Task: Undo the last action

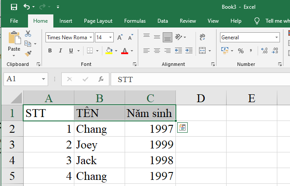Action: click(x=27, y=7)
